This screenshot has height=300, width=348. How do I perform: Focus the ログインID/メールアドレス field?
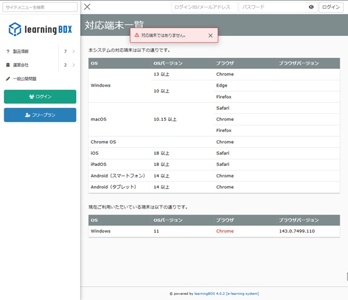pos(203,7)
